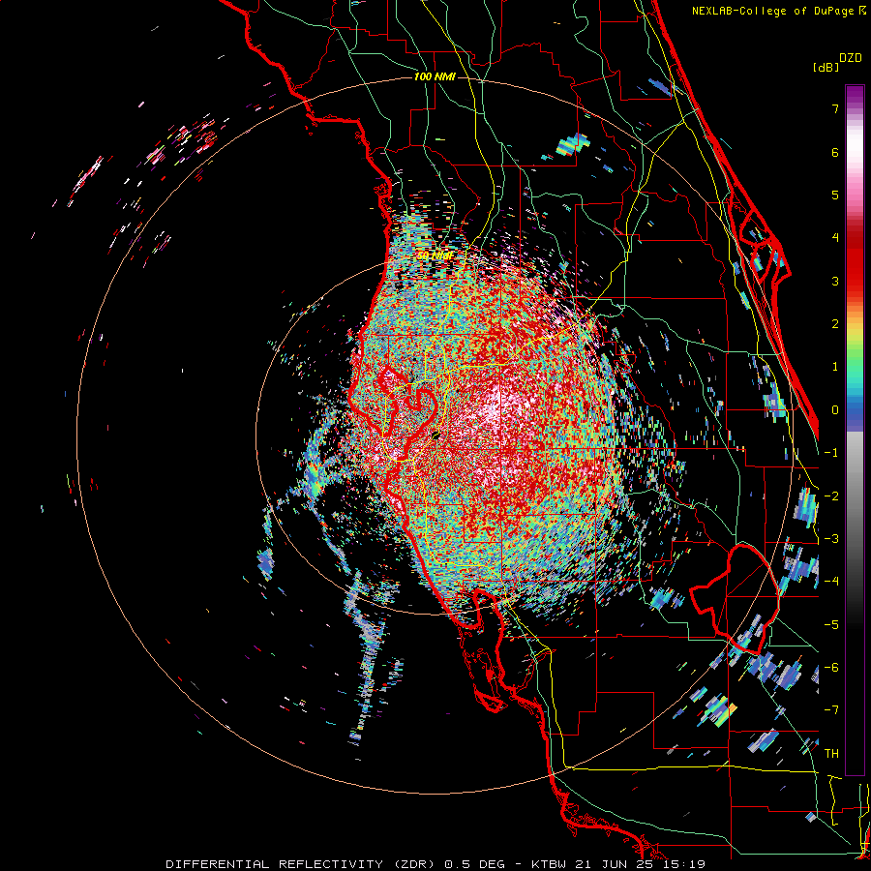The width and height of the screenshot is (871, 871).
Task: Click the color scale value -3
Action: [831, 539]
